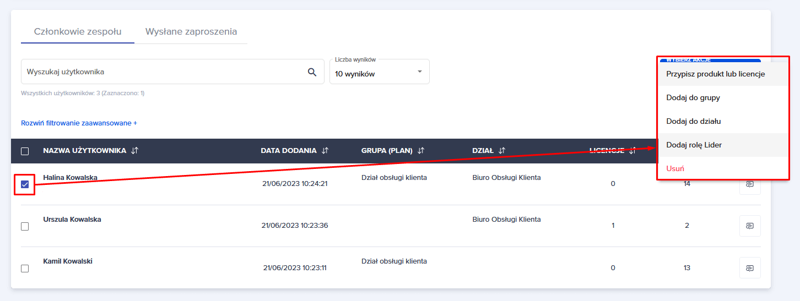Select Dodaj rolę Lider menu option
The height and width of the screenshot is (301, 800).
[x=694, y=145]
